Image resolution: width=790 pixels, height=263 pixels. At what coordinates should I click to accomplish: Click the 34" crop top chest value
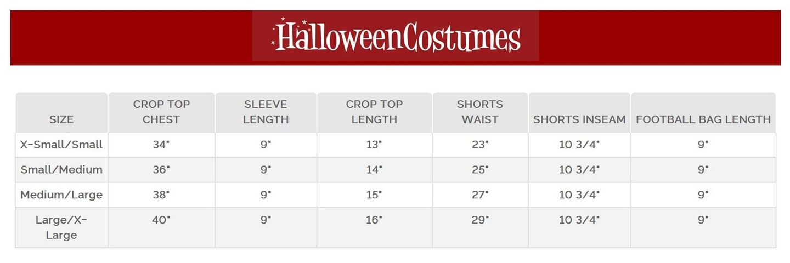pyautogui.click(x=161, y=145)
